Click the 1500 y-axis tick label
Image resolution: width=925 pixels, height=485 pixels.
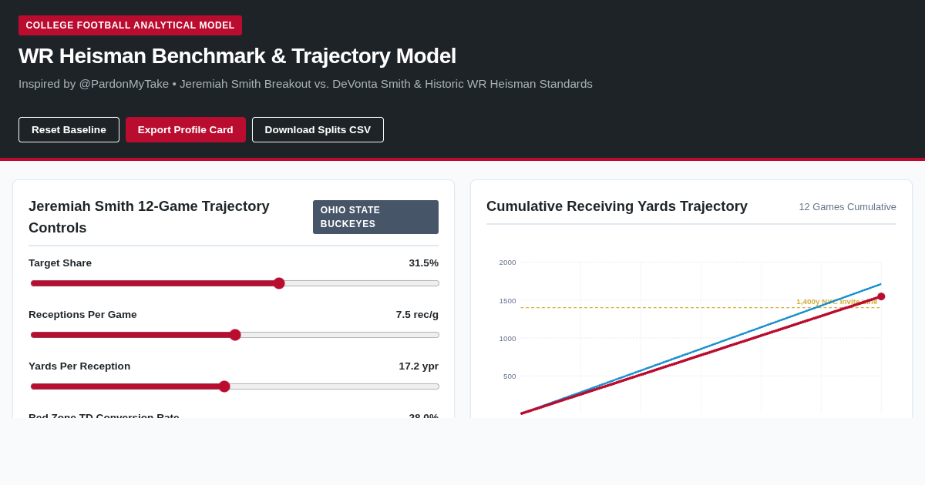pos(507,301)
